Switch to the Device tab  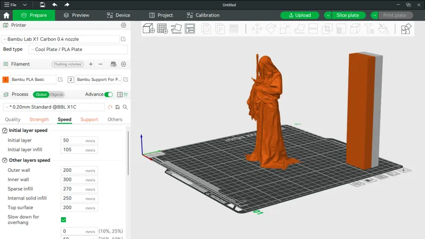pyautogui.click(x=118, y=15)
